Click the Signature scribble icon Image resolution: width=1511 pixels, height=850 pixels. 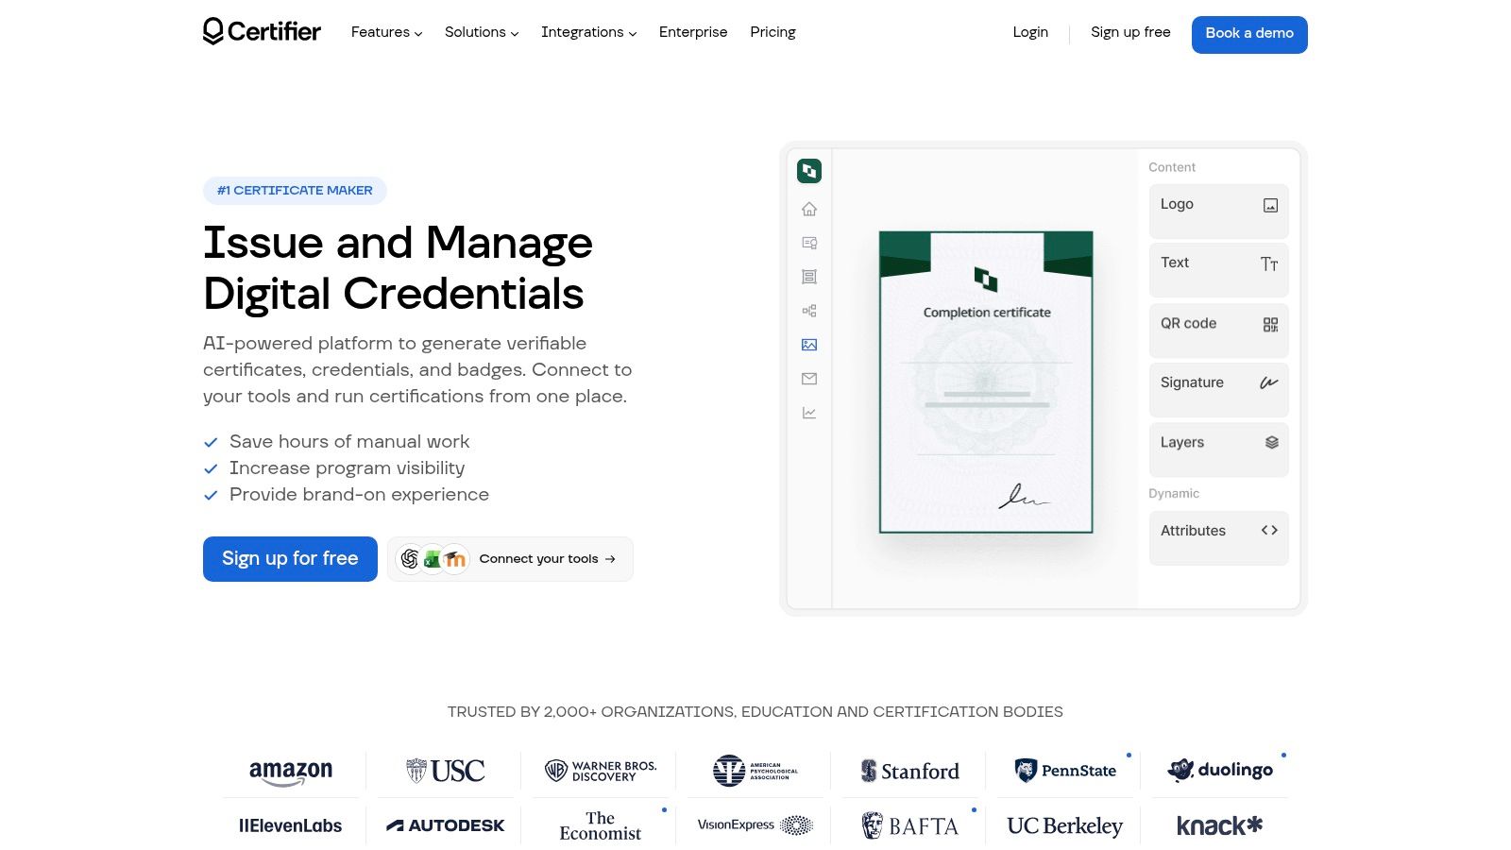point(1269,382)
